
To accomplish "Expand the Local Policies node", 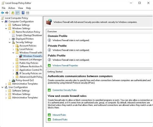I will (13, 49).
